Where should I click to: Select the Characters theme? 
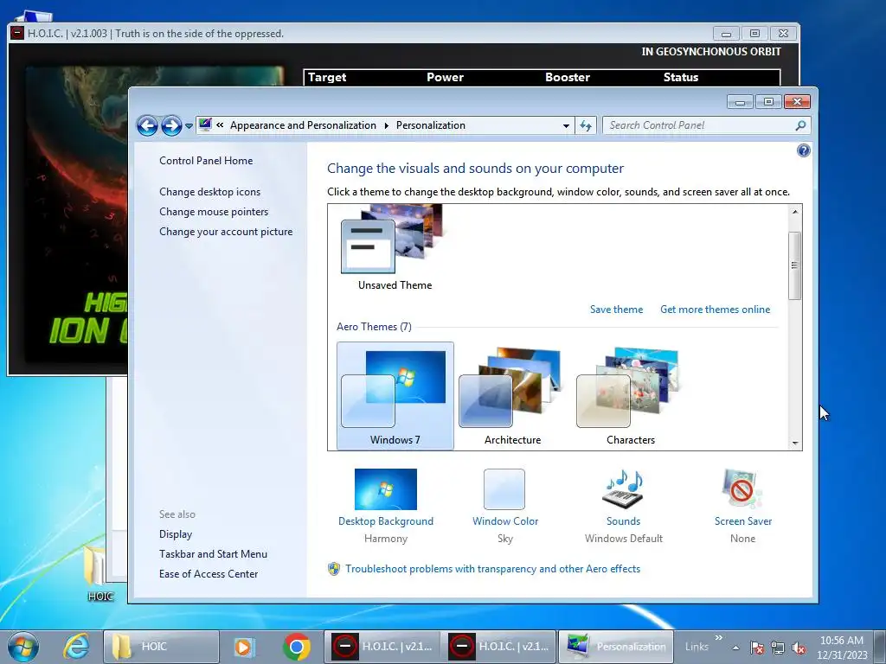click(x=630, y=396)
